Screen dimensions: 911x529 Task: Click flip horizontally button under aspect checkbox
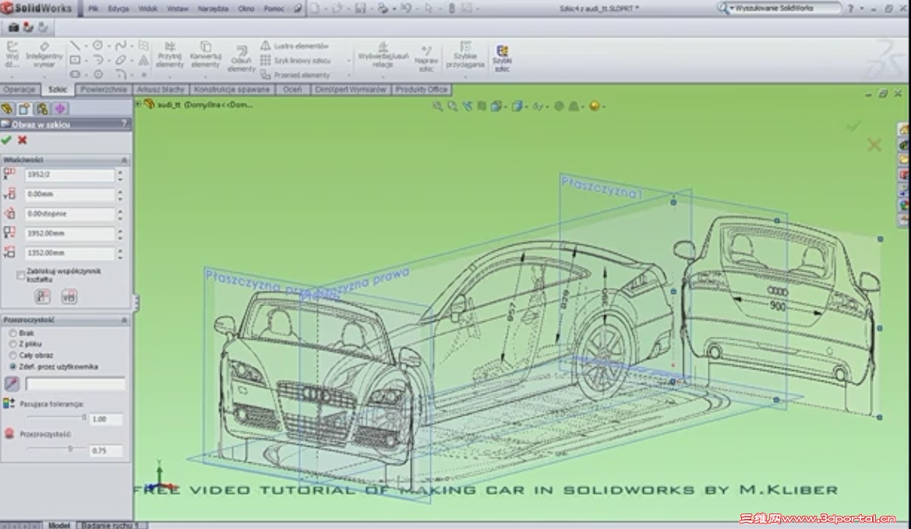[x=42, y=296]
